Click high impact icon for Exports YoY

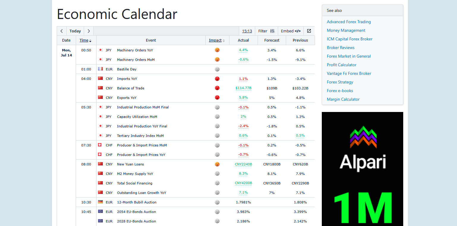tap(217, 97)
